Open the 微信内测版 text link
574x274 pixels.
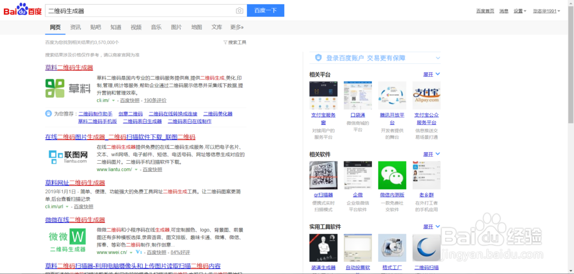[x=392, y=195]
